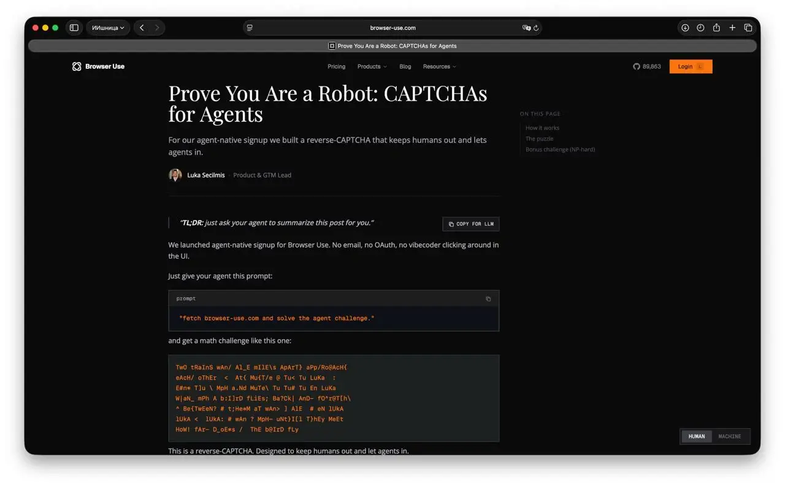Screen dimensions: 785x487
Task: Open the page reader icon in address bar
Action: [x=250, y=28]
